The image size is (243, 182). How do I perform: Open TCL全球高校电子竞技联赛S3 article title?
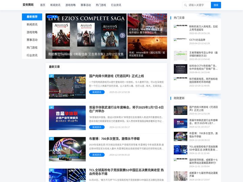pyautogui.click(x=126, y=172)
